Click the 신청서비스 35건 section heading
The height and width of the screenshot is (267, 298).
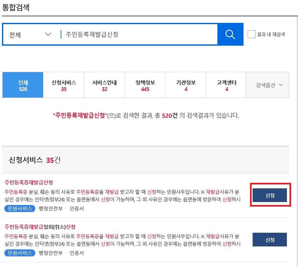pos(35,160)
